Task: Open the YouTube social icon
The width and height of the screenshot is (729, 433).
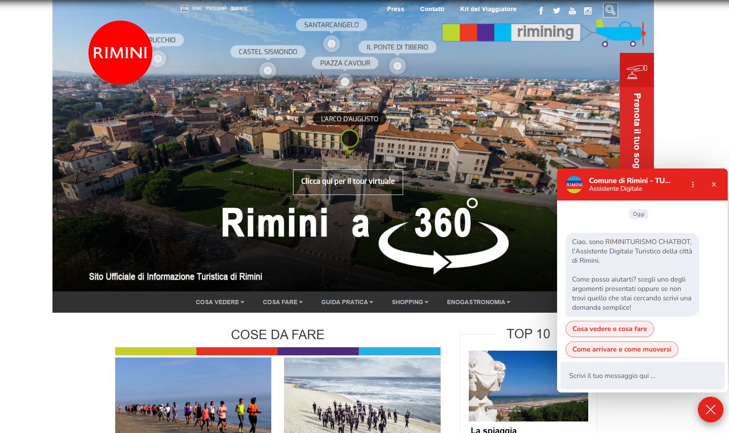Action: coord(572,11)
